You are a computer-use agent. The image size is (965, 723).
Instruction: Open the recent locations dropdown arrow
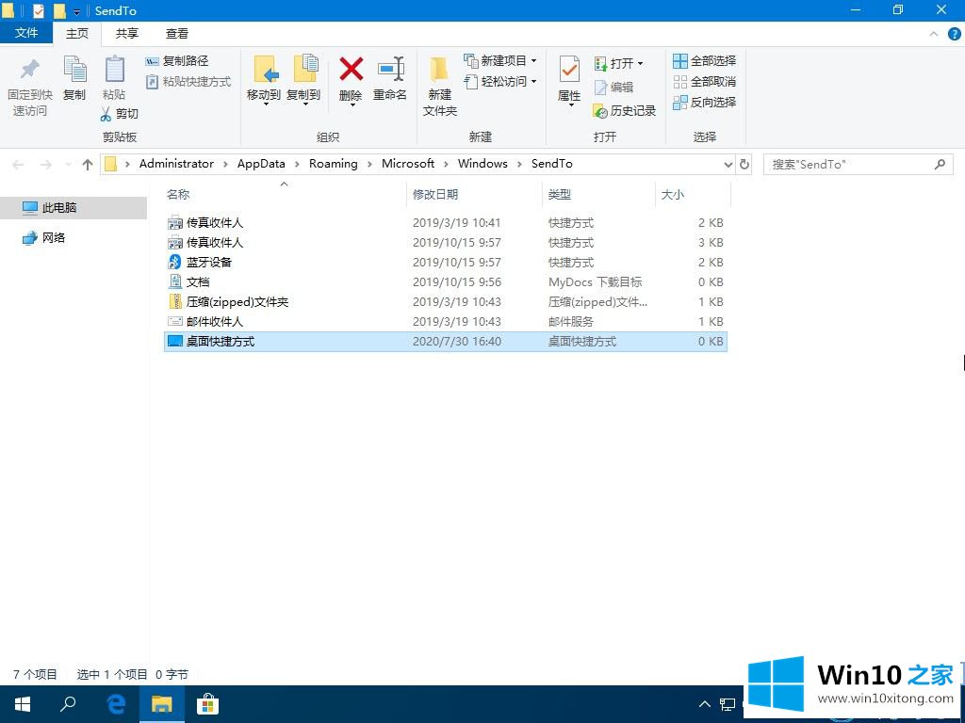coord(68,165)
